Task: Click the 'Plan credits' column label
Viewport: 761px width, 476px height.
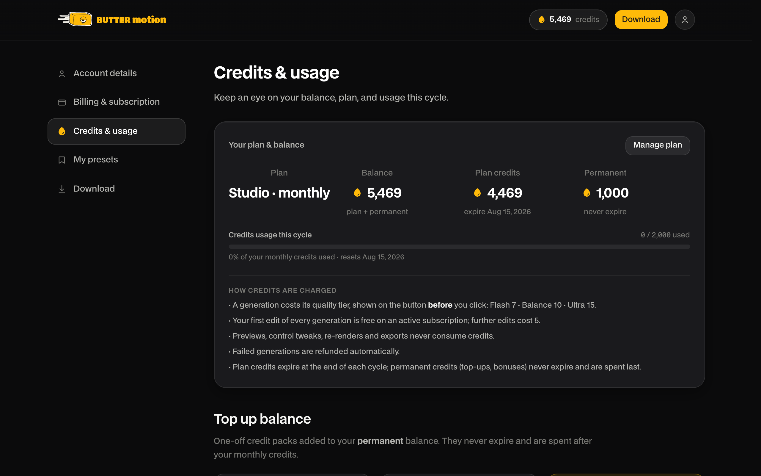Action: [x=497, y=173]
